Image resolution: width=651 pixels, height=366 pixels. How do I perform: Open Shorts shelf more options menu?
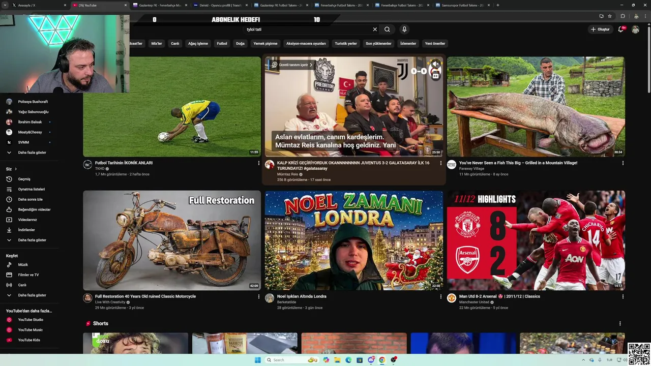pos(619,324)
